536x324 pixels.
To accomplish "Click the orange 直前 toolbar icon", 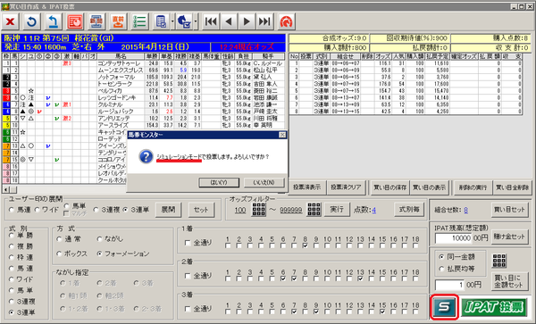I will pos(118,21).
